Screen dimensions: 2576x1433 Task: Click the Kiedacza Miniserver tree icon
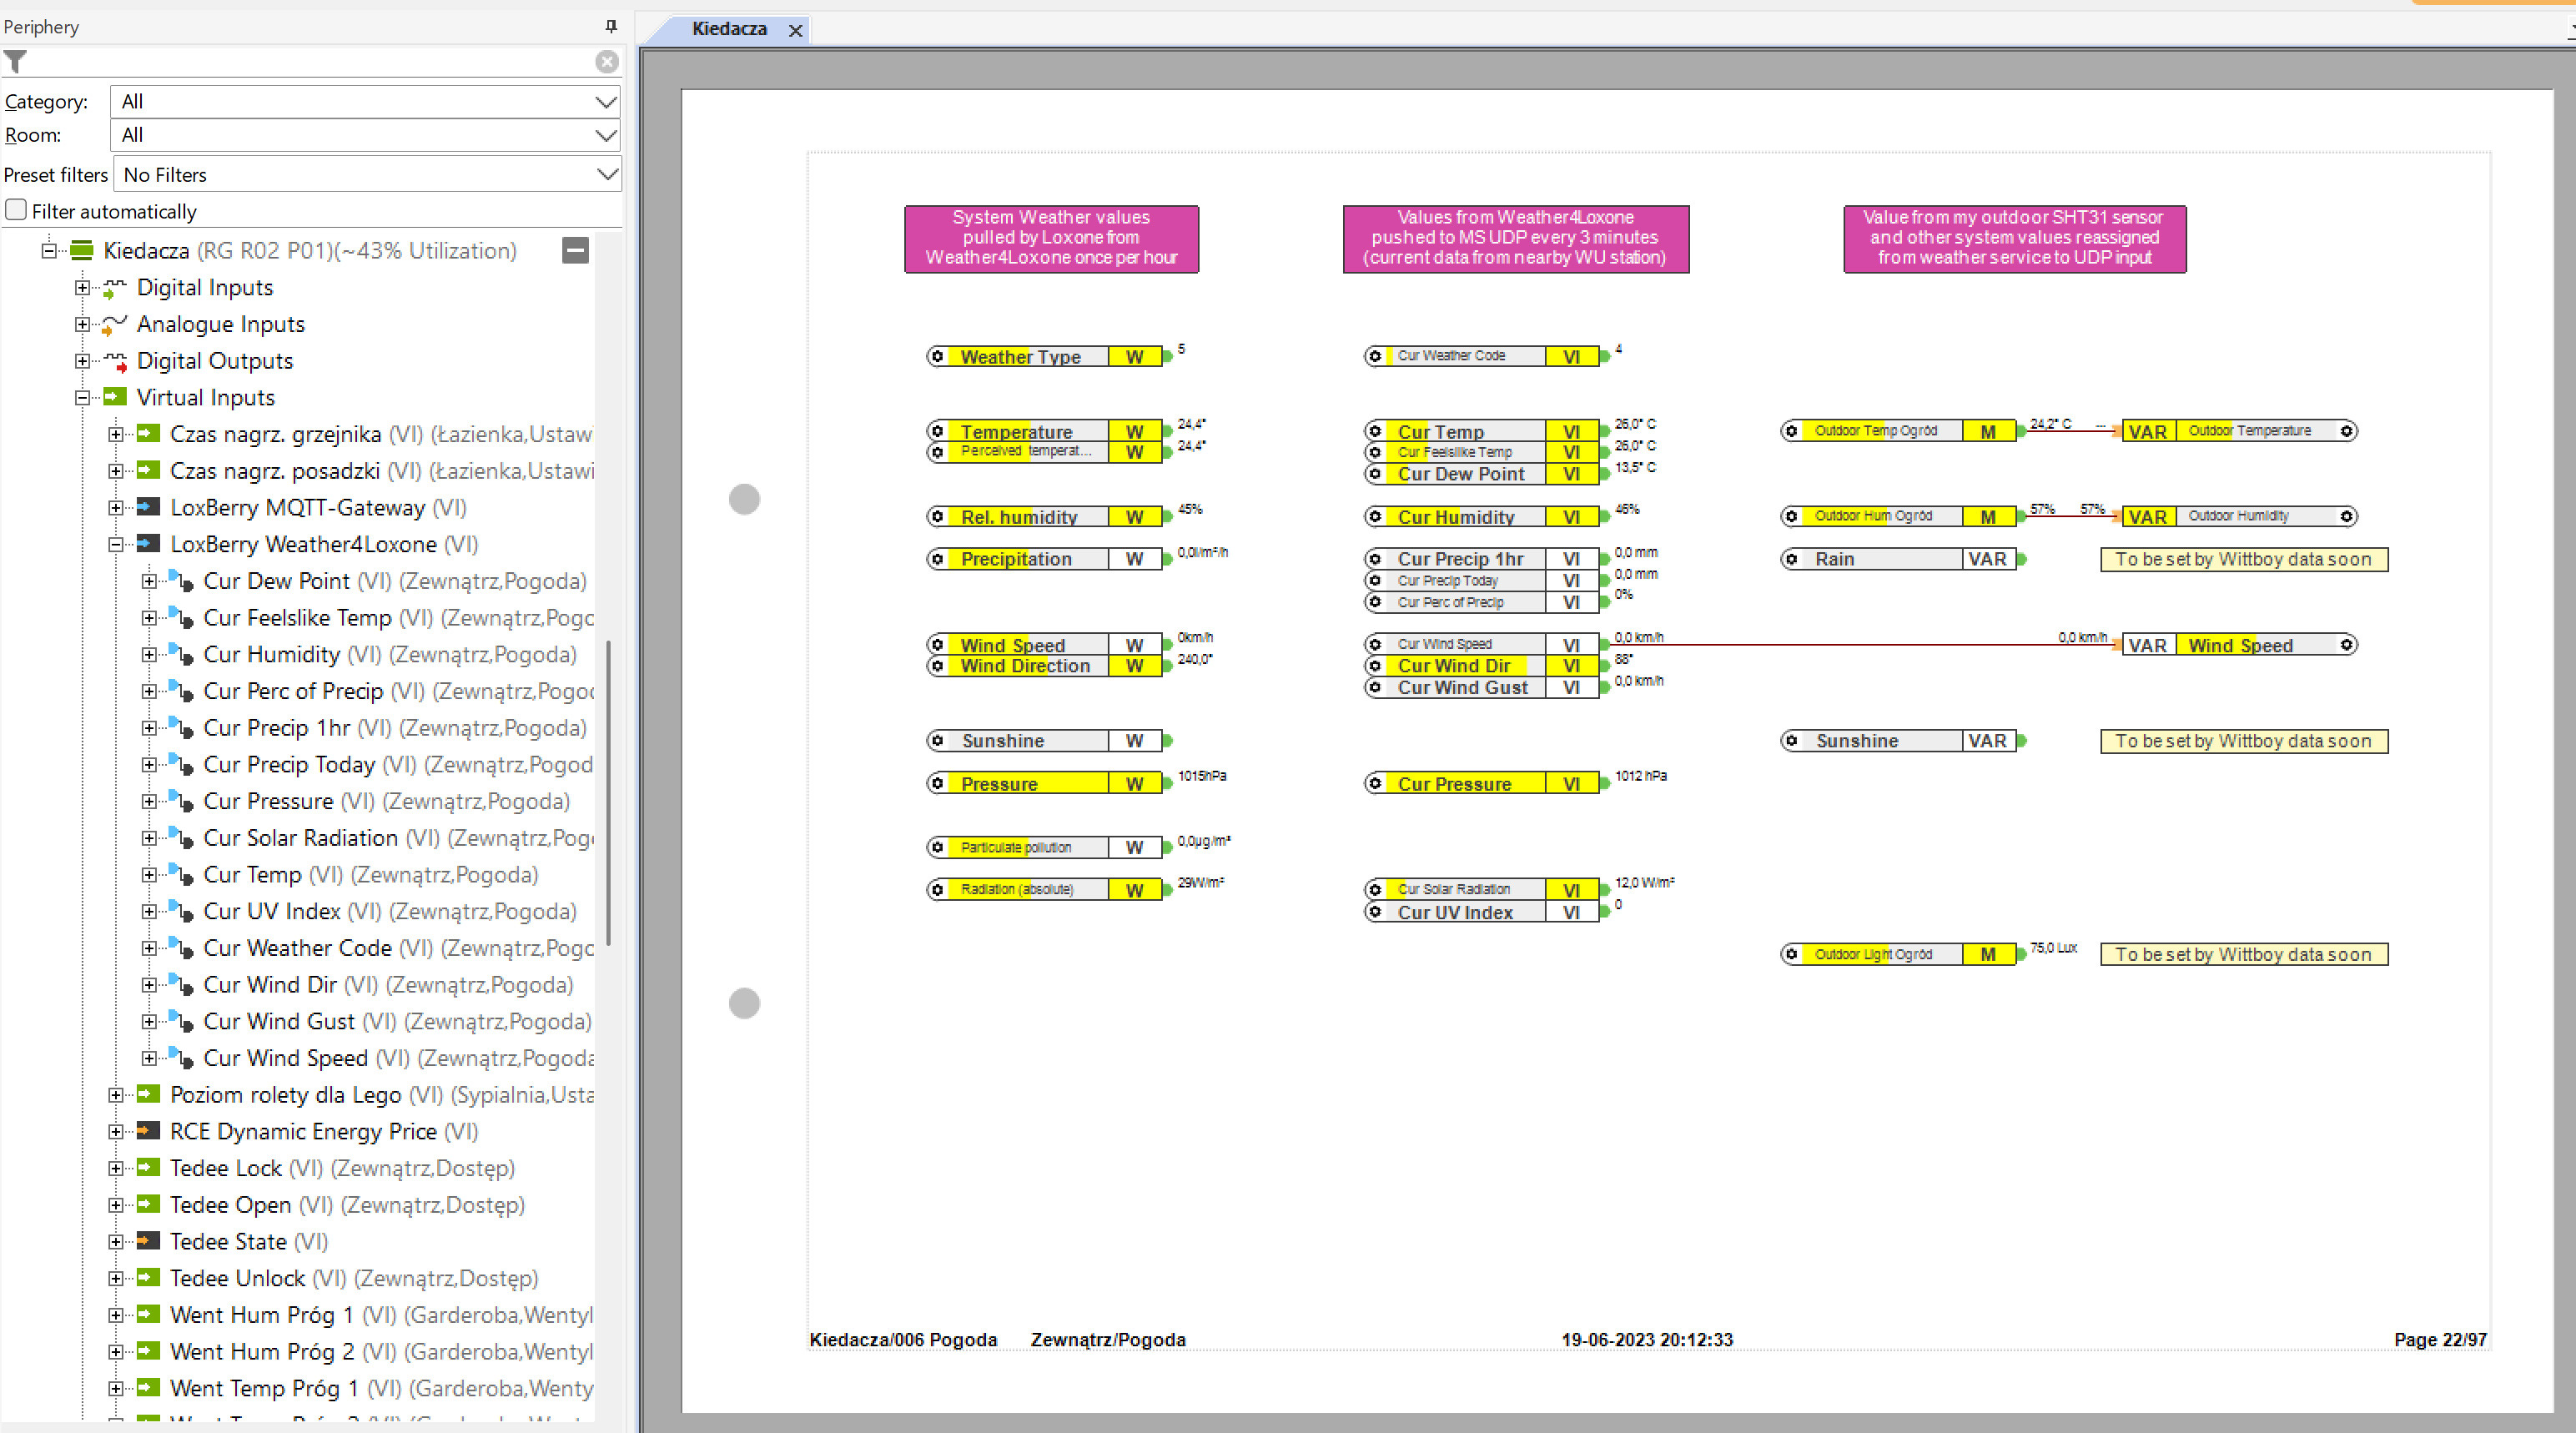coord(83,250)
